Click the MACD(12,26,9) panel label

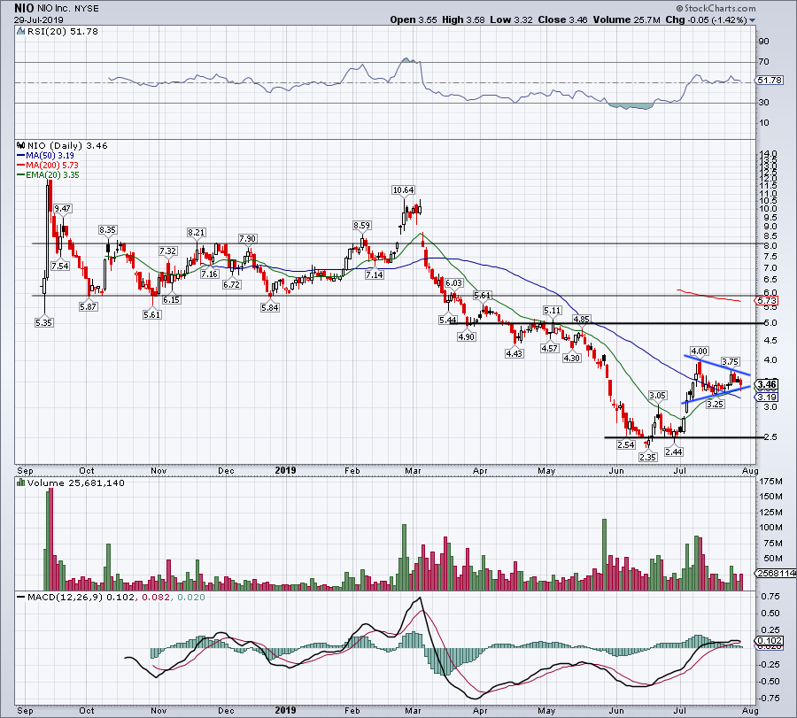click(66, 597)
